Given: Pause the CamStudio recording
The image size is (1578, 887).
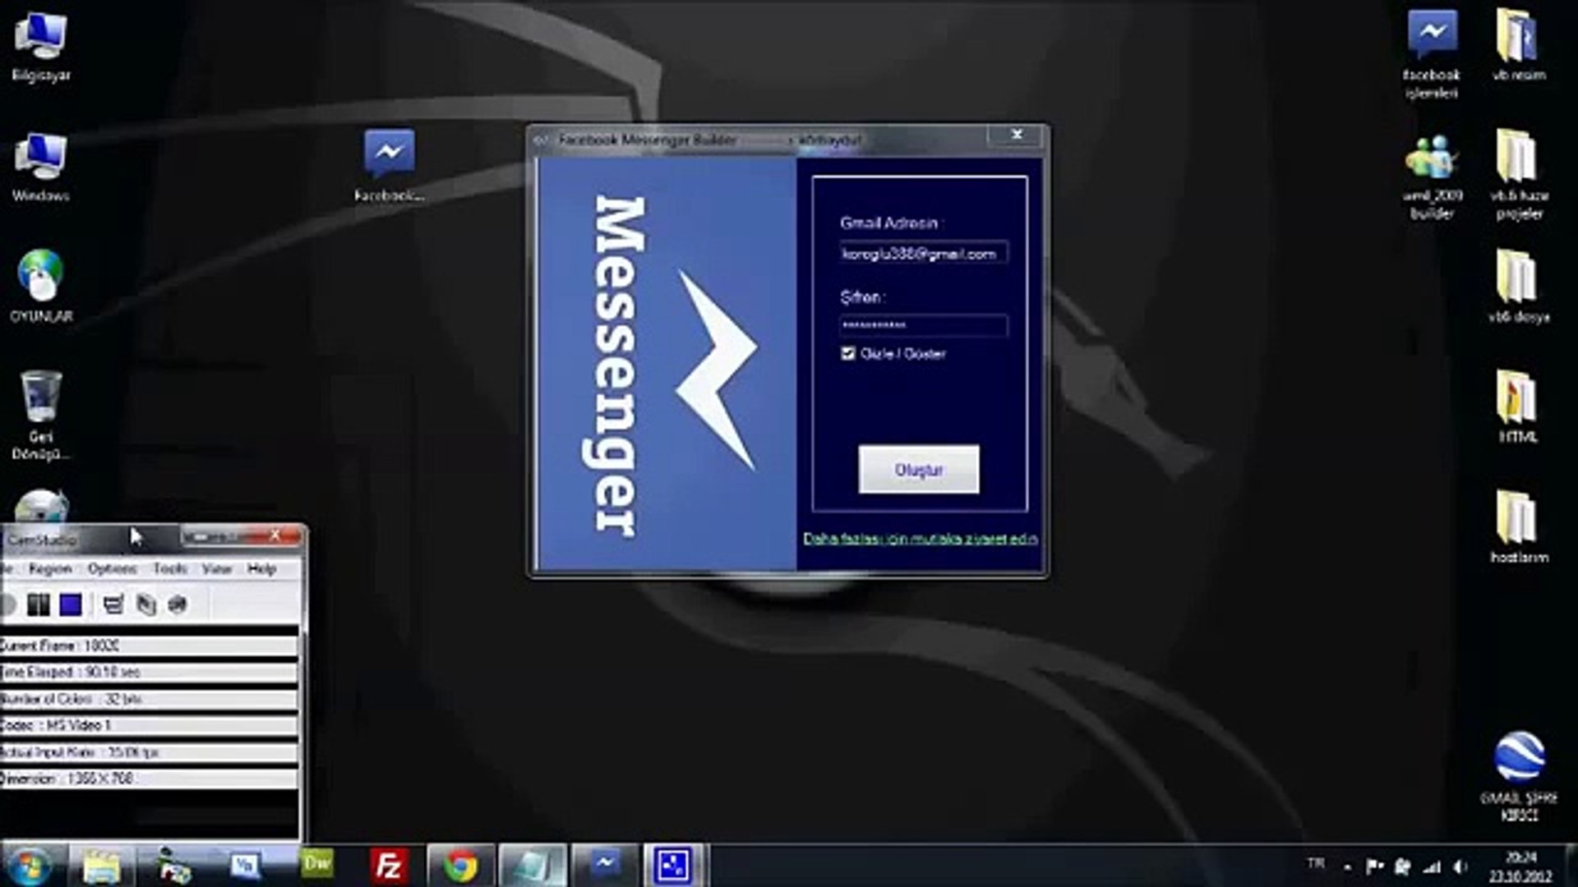Looking at the screenshot, I should 38,605.
